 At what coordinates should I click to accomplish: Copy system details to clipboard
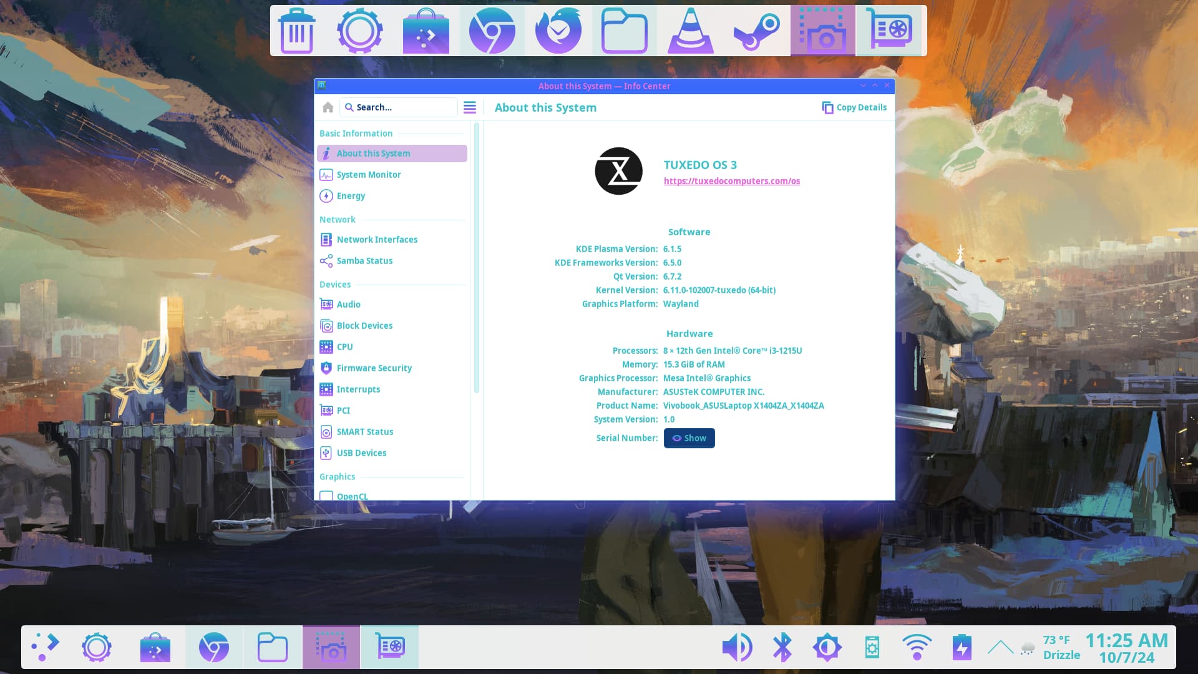click(x=854, y=107)
